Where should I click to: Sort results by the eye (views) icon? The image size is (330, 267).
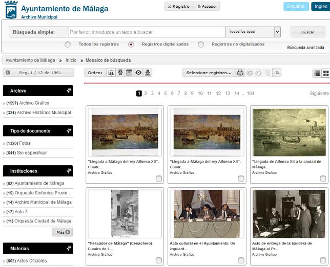[x=138, y=73]
